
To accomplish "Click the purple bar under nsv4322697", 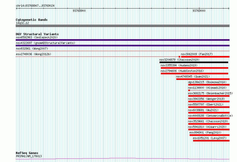I will [122, 46].
